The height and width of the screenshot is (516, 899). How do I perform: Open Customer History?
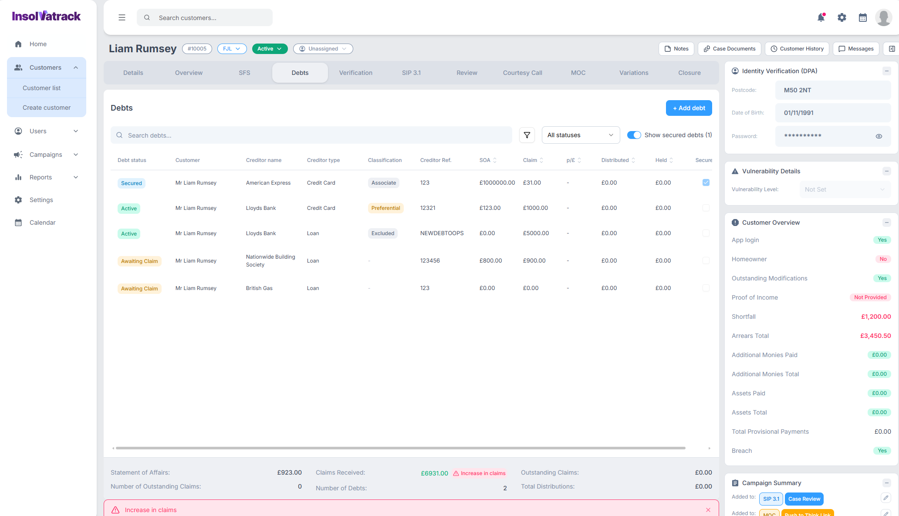pyautogui.click(x=797, y=49)
